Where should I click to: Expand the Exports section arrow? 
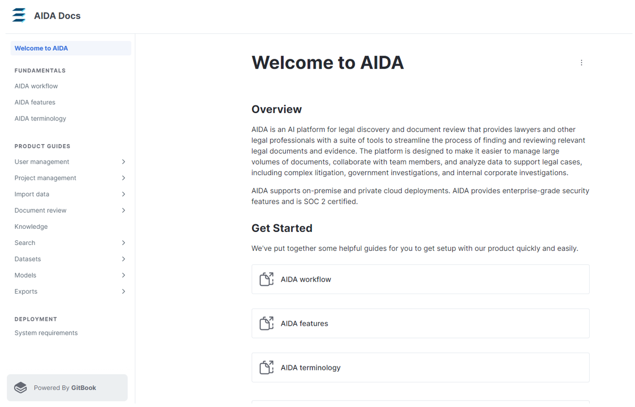pyautogui.click(x=124, y=292)
